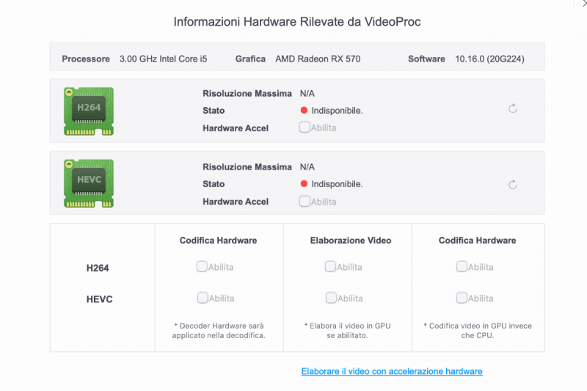Enable HEVC in first Codifica Hardware column
This screenshot has height=391, width=587.
203,298
